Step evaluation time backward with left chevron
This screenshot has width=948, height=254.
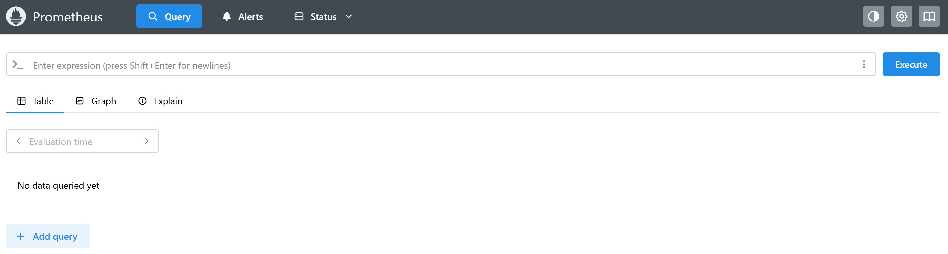(x=18, y=141)
